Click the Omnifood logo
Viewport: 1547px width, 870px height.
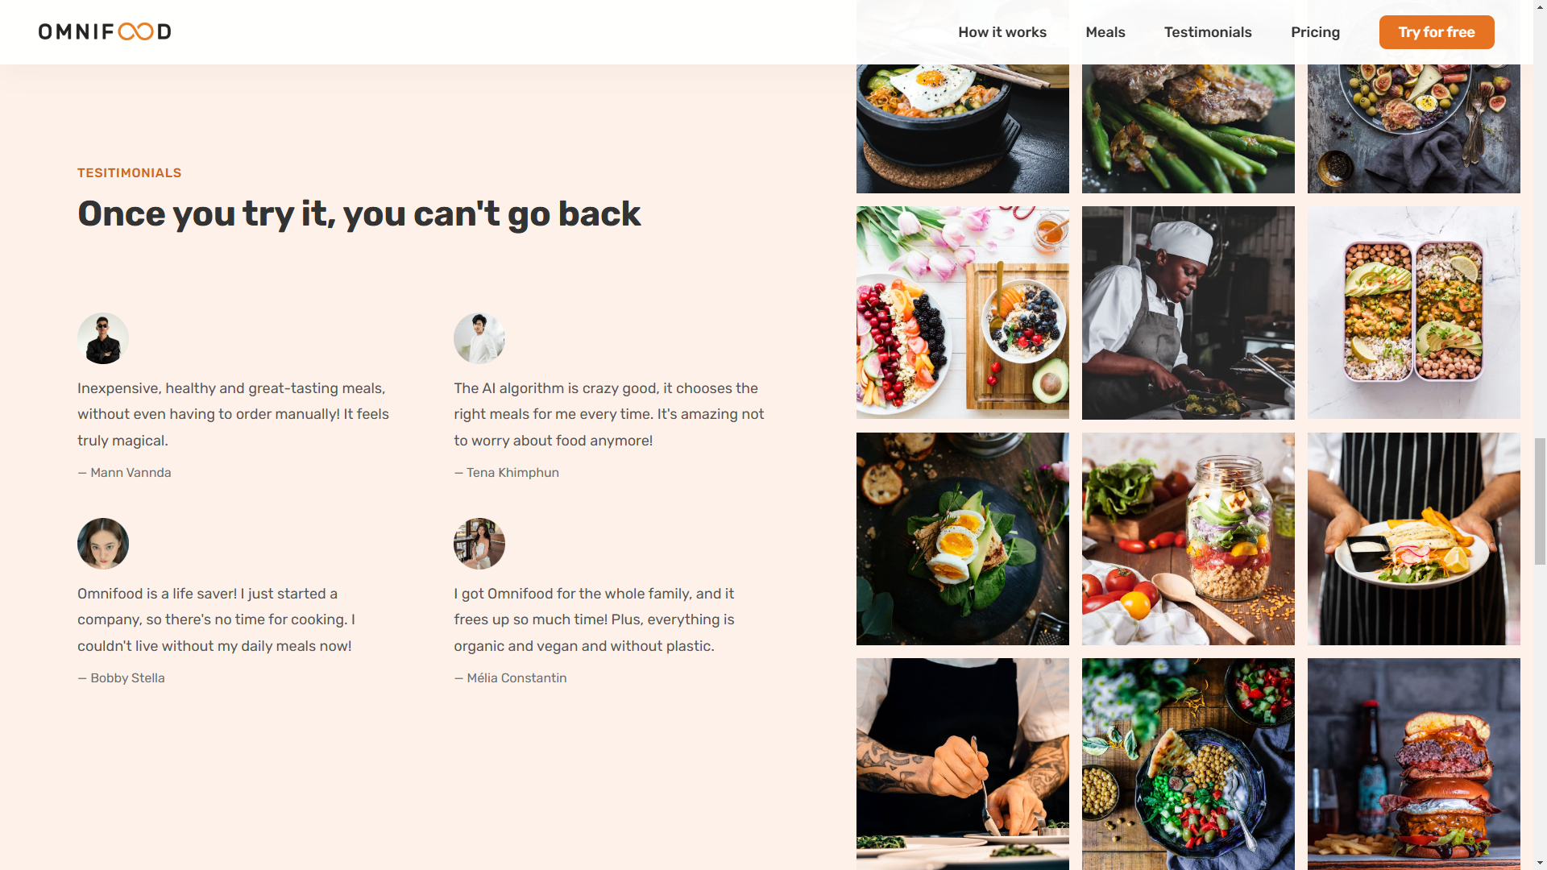105,32
